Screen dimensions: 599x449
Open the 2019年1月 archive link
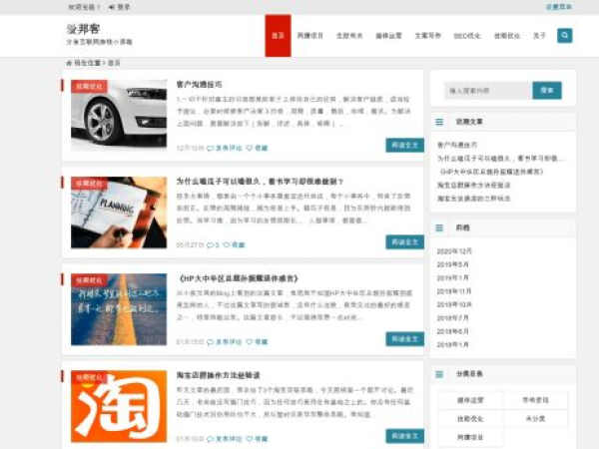[452, 278]
